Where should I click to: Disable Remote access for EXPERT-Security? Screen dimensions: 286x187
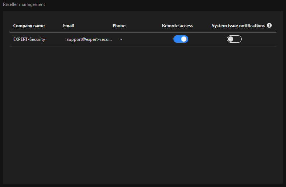[181, 39]
